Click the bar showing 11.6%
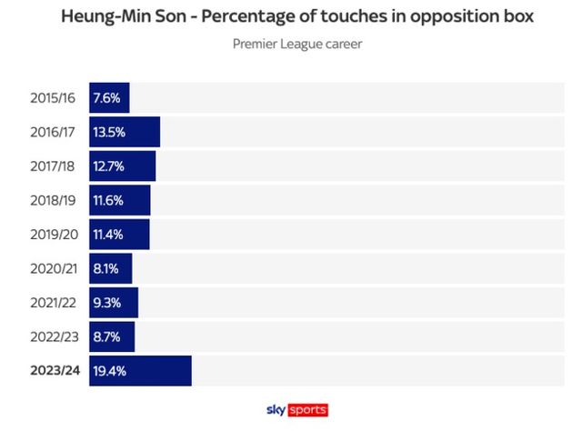Image resolution: width=582 pixels, height=431 pixels. (x=119, y=200)
